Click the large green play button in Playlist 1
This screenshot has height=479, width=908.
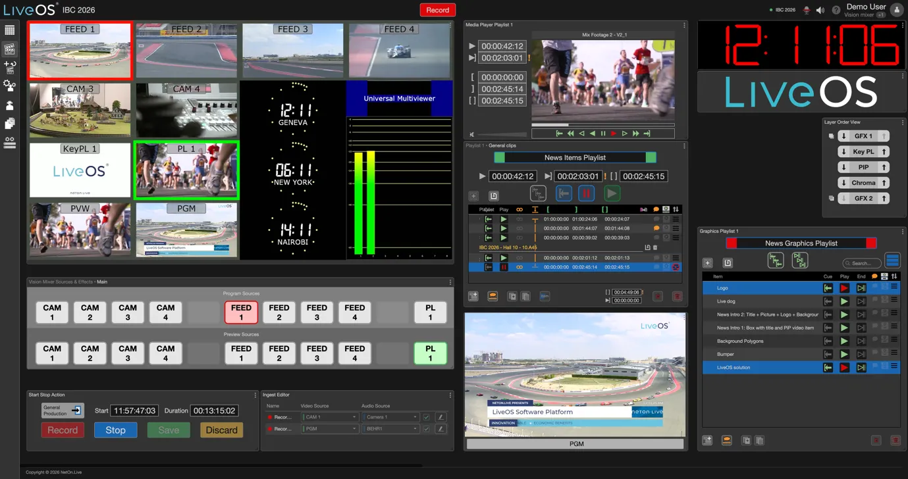click(x=612, y=193)
